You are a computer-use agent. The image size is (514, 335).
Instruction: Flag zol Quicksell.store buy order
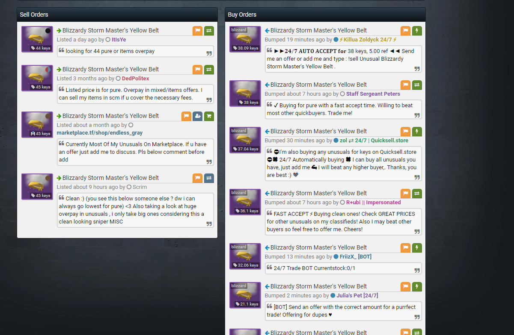tap(405, 132)
